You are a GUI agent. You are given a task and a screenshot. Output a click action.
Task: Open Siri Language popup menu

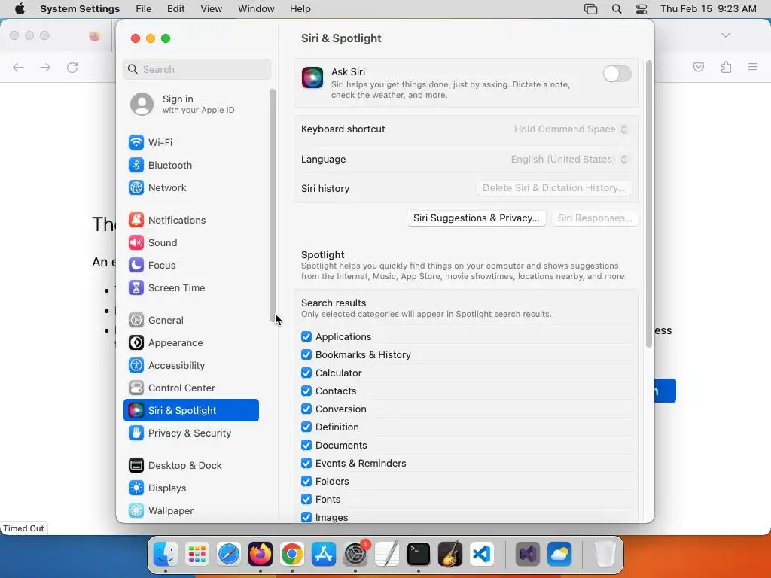569,160
